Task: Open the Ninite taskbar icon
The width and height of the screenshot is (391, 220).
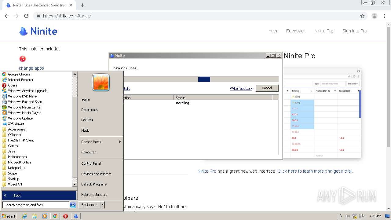Action: click(x=76, y=216)
